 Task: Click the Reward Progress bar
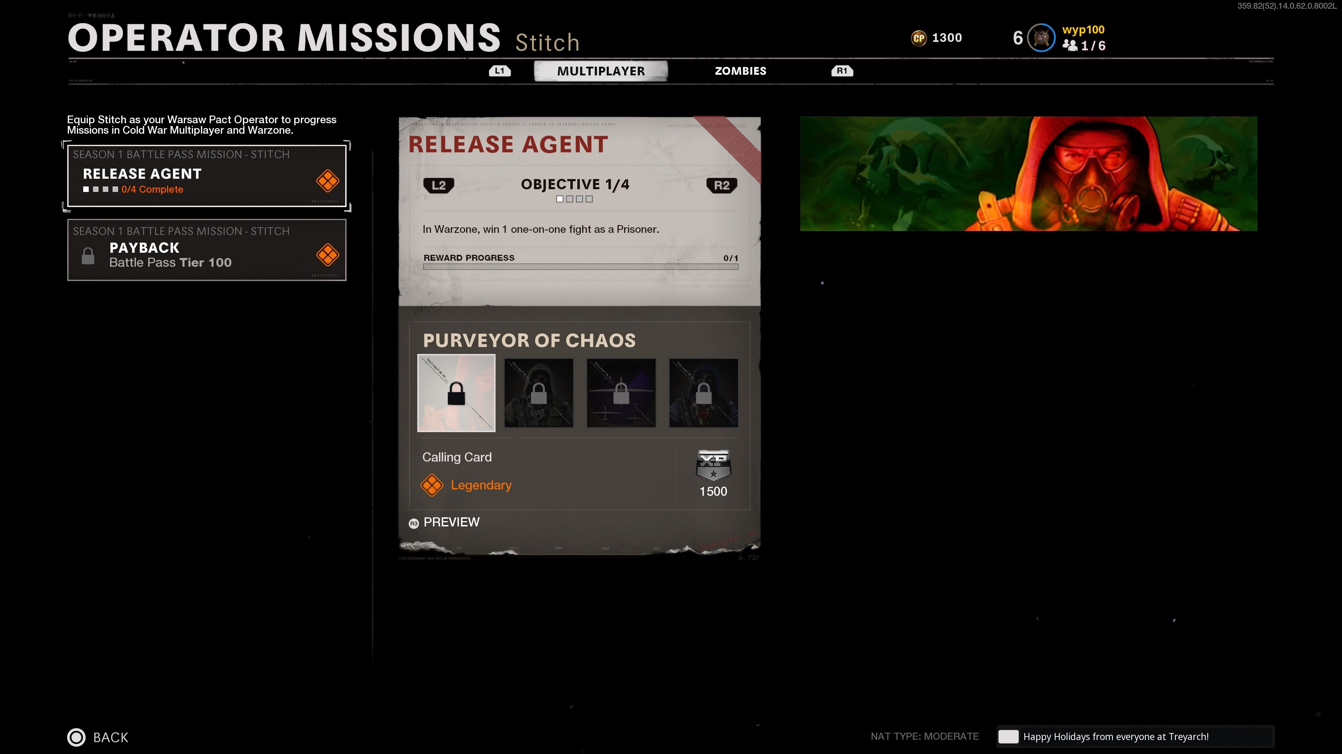pyautogui.click(x=581, y=266)
